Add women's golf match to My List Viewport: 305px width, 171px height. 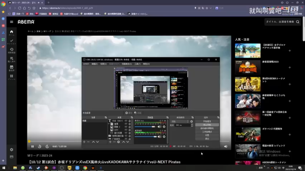coord(290,51)
